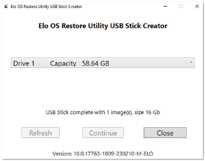This screenshot has width=205, height=161.
Task: Click the size 16 Gb text in status line
Action: 147,112
